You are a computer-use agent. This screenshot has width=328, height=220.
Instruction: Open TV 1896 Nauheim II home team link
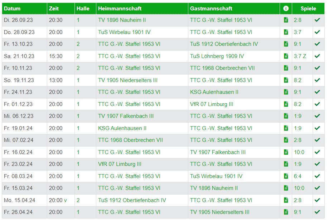pos(122,20)
